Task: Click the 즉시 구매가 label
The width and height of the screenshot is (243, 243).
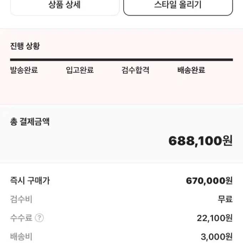Action: point(30,181)
